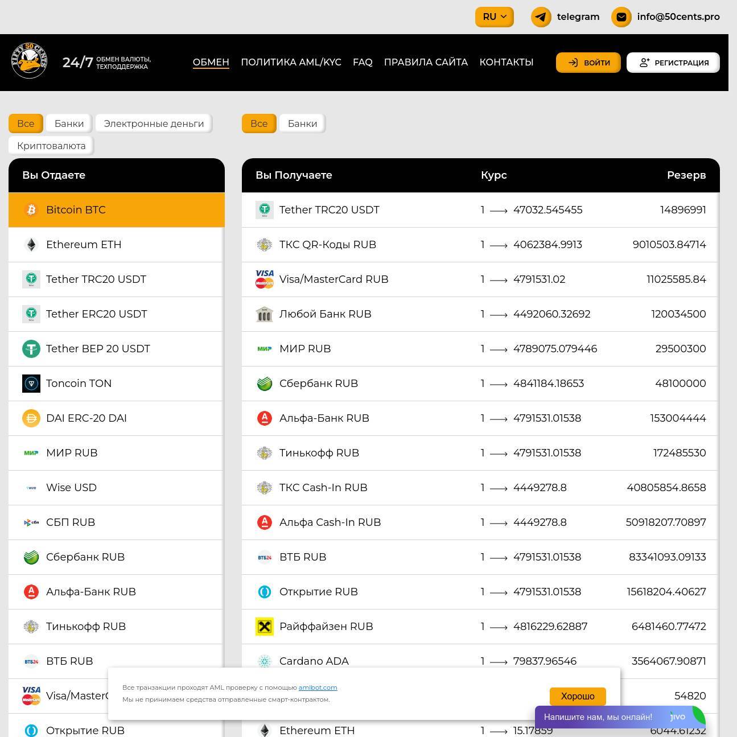Viewport: 737px width, 737px height.
Task: Click the Telegram icon in header
Action: click(x=541, y=17)
